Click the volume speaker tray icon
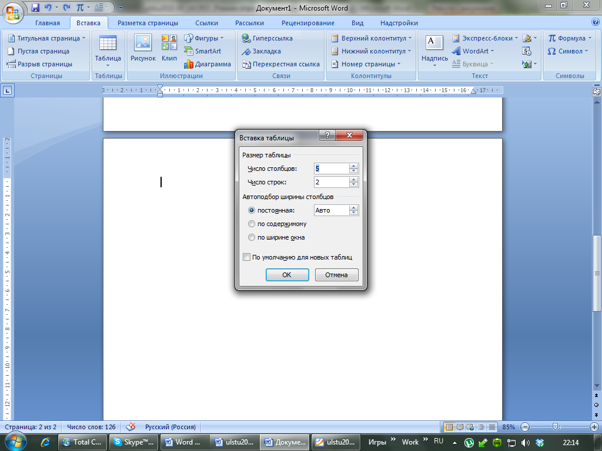Viewport: 602px width, 451px height. [x=525, y=443]
